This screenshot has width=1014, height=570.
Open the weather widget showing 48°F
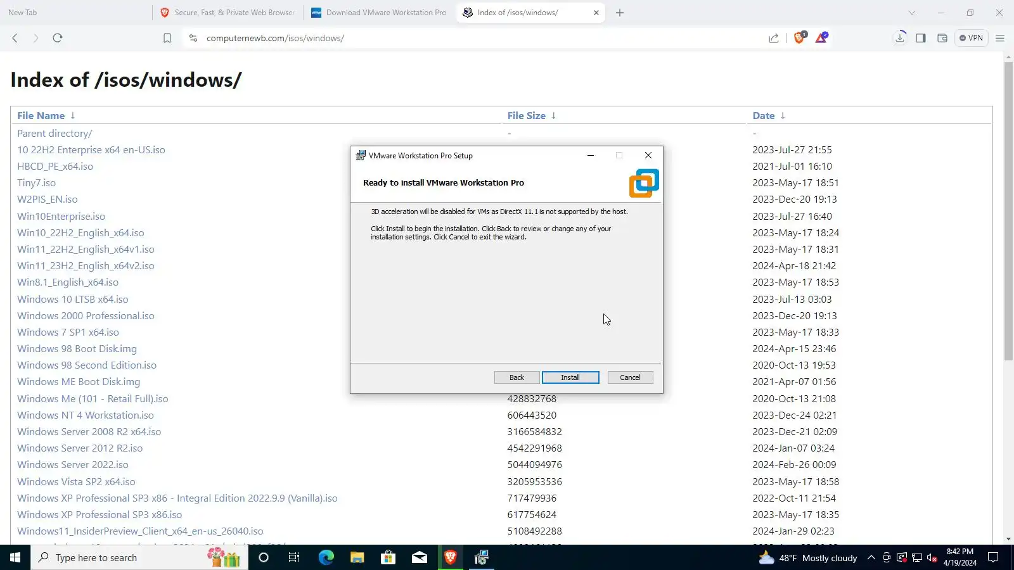click(x=808, y=558)
